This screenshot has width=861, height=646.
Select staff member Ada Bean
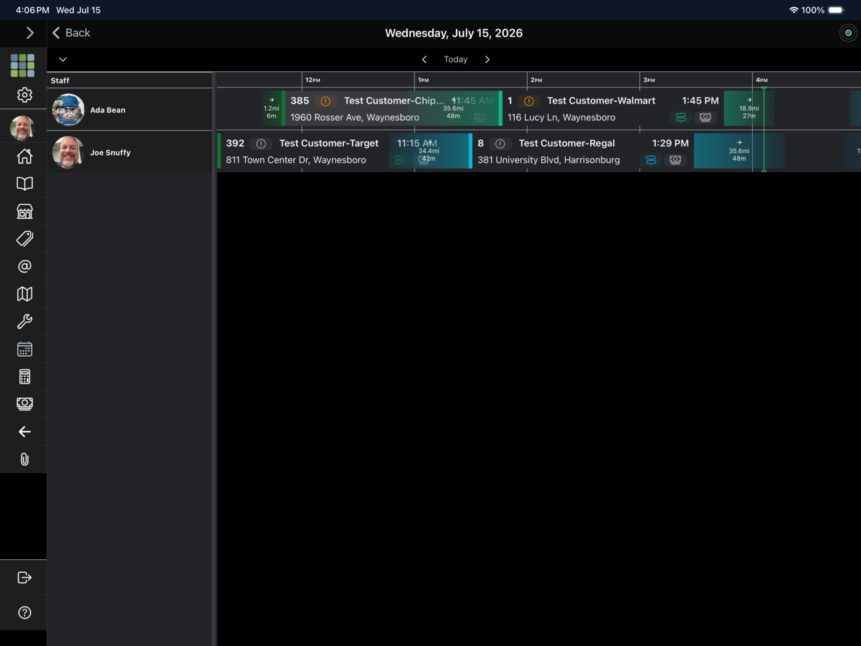[130, 110]
